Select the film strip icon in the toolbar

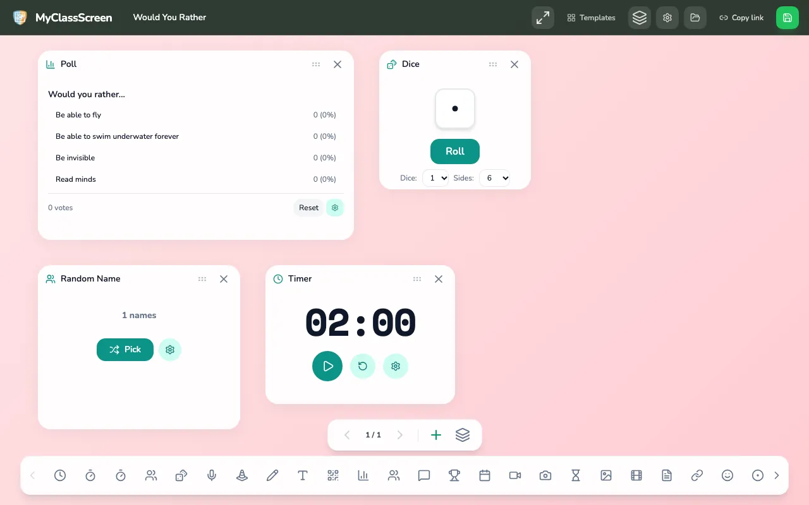636,475
